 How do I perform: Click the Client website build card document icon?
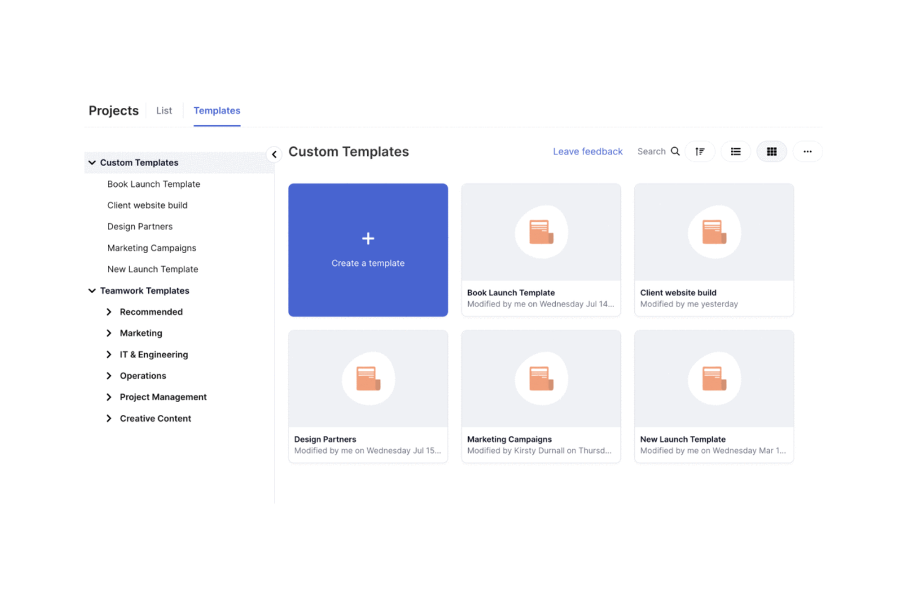714,232
